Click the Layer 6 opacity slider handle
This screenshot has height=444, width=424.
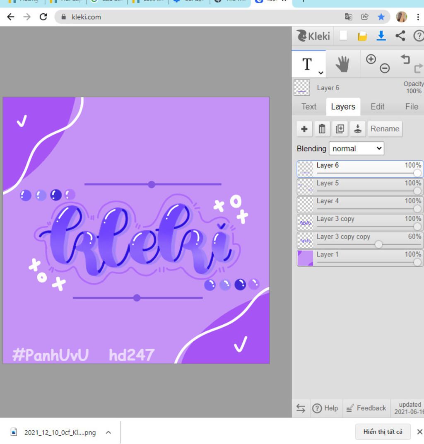417,173
